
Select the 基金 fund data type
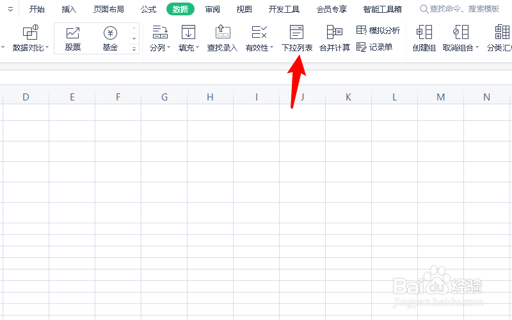click(x=110, y=38)
